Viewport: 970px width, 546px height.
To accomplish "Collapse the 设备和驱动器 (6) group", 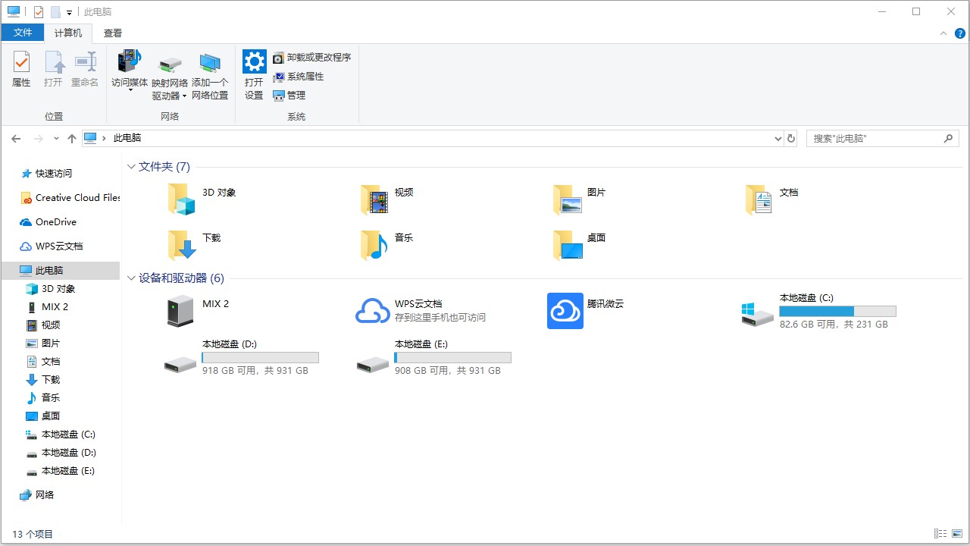I will [x=132, y=278].
